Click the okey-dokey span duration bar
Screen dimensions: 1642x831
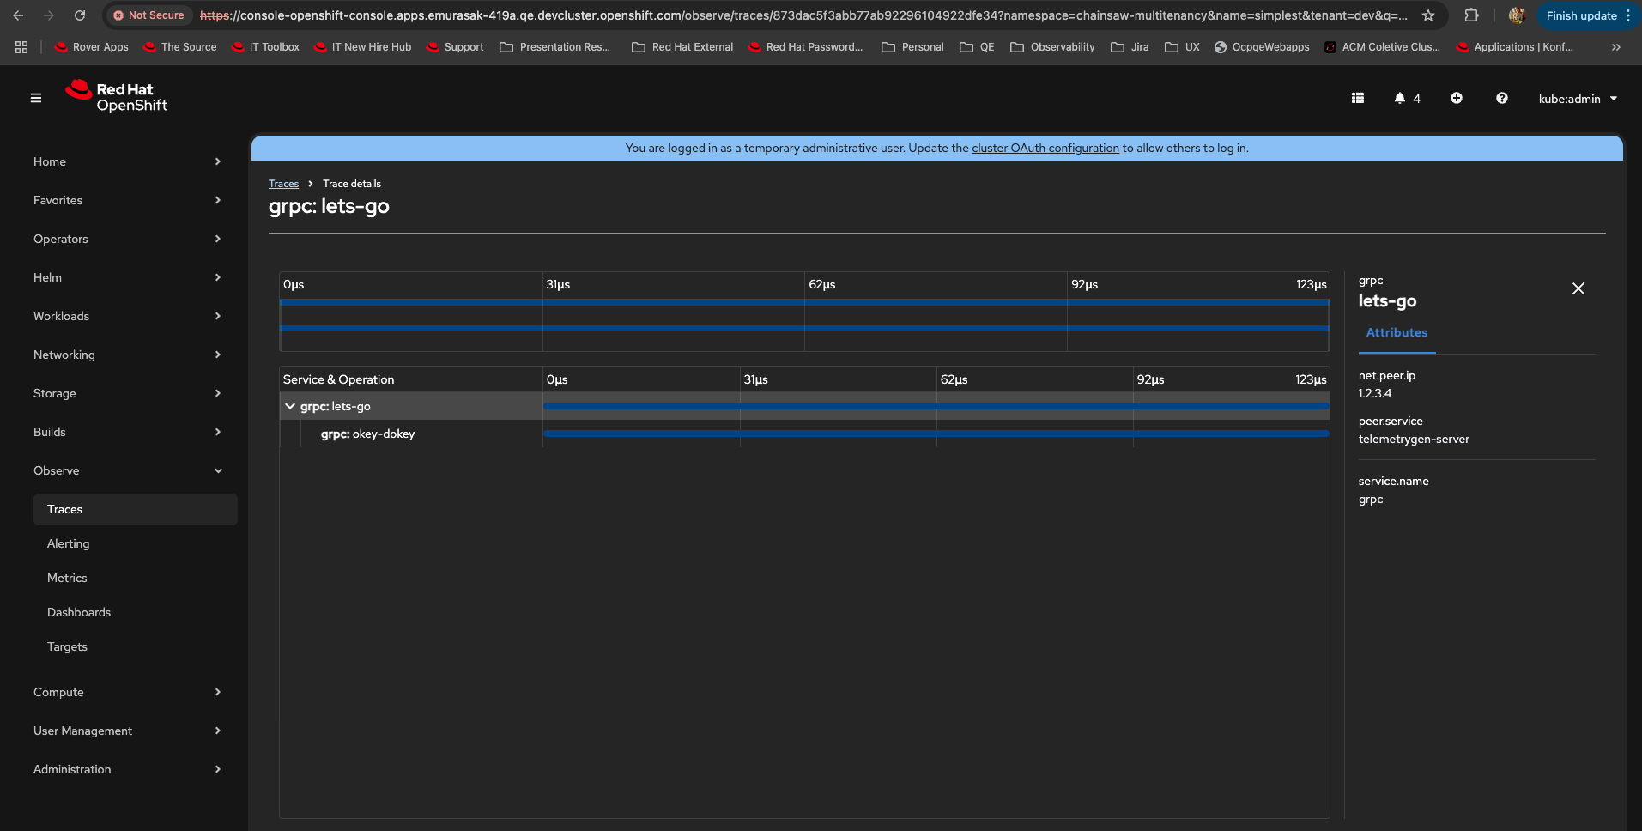pyautogui.click(x=936, y=434)
